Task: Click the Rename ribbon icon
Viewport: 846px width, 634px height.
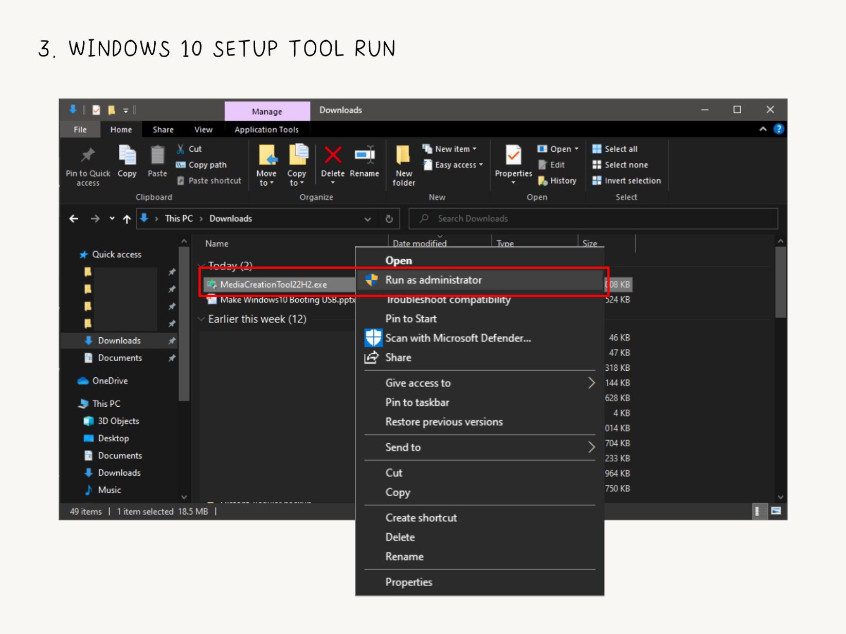Action: coord(365,154)
